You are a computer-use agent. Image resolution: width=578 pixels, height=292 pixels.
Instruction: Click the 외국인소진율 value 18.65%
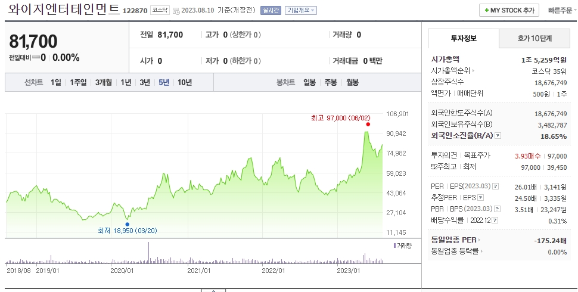pyautogui.click(x=554, y=136)
